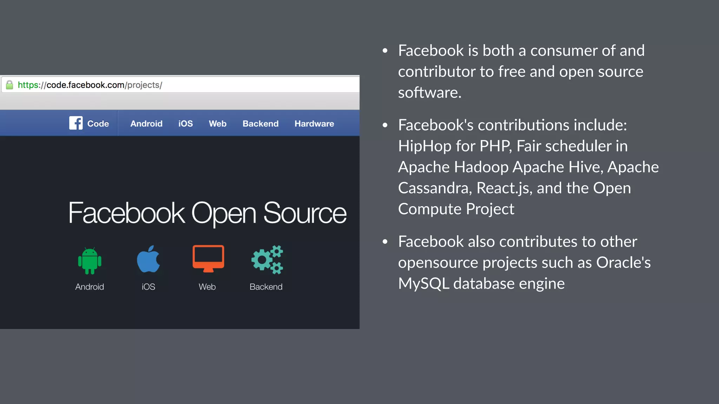Viewport: 719px width, 404px height.
Task: Click the iOS label under Apple icon
Action: 148,287
